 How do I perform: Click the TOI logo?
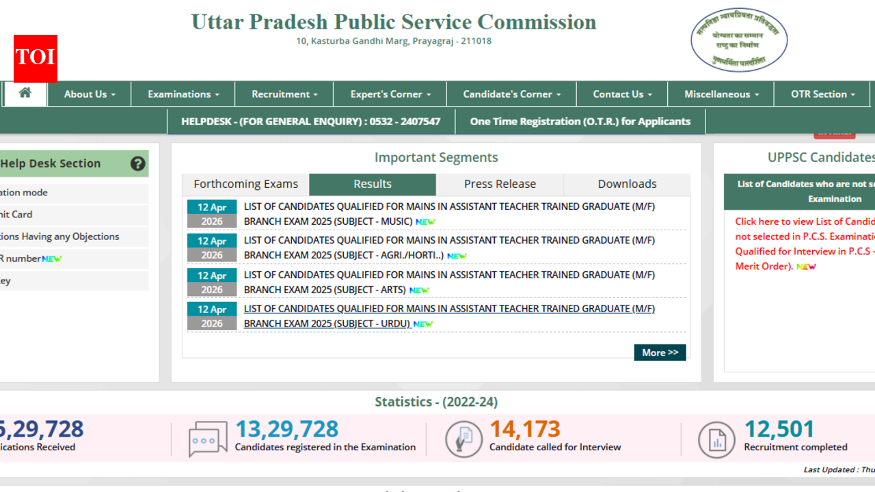coord(34,59)
